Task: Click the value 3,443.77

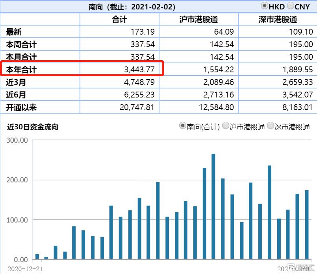Action: (x=139, y=70)
